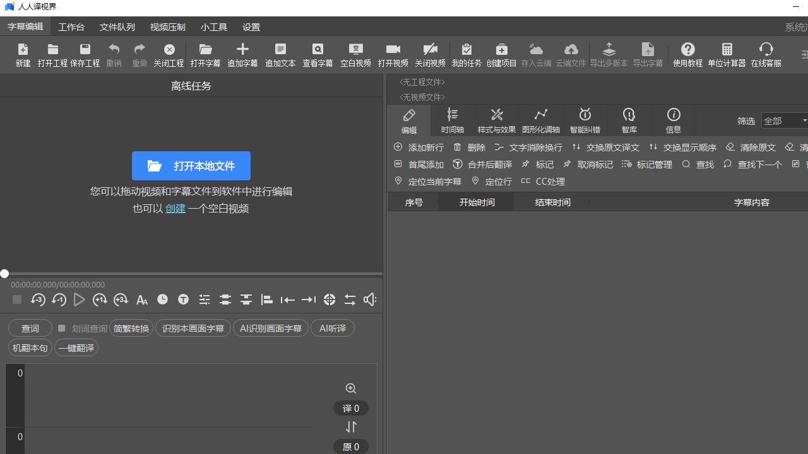Click the 查词 button
Screen dimensions: 808x454
(30, 329)
